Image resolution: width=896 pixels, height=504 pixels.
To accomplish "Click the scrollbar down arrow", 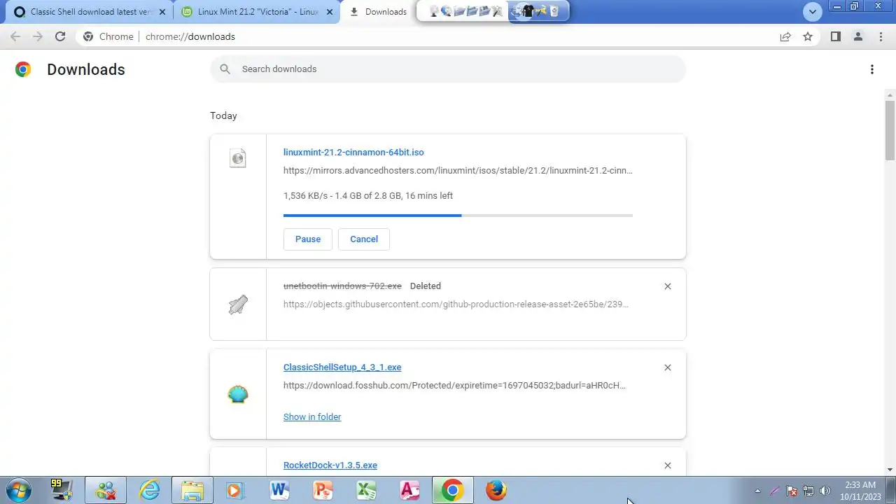I will pos(890,470).
